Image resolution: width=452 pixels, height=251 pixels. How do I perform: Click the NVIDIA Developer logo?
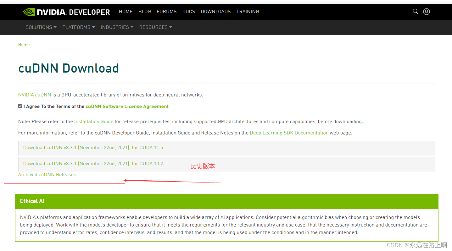(x=66, y=12)
